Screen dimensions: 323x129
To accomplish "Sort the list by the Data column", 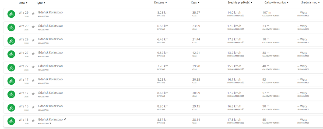I will 23,3.
